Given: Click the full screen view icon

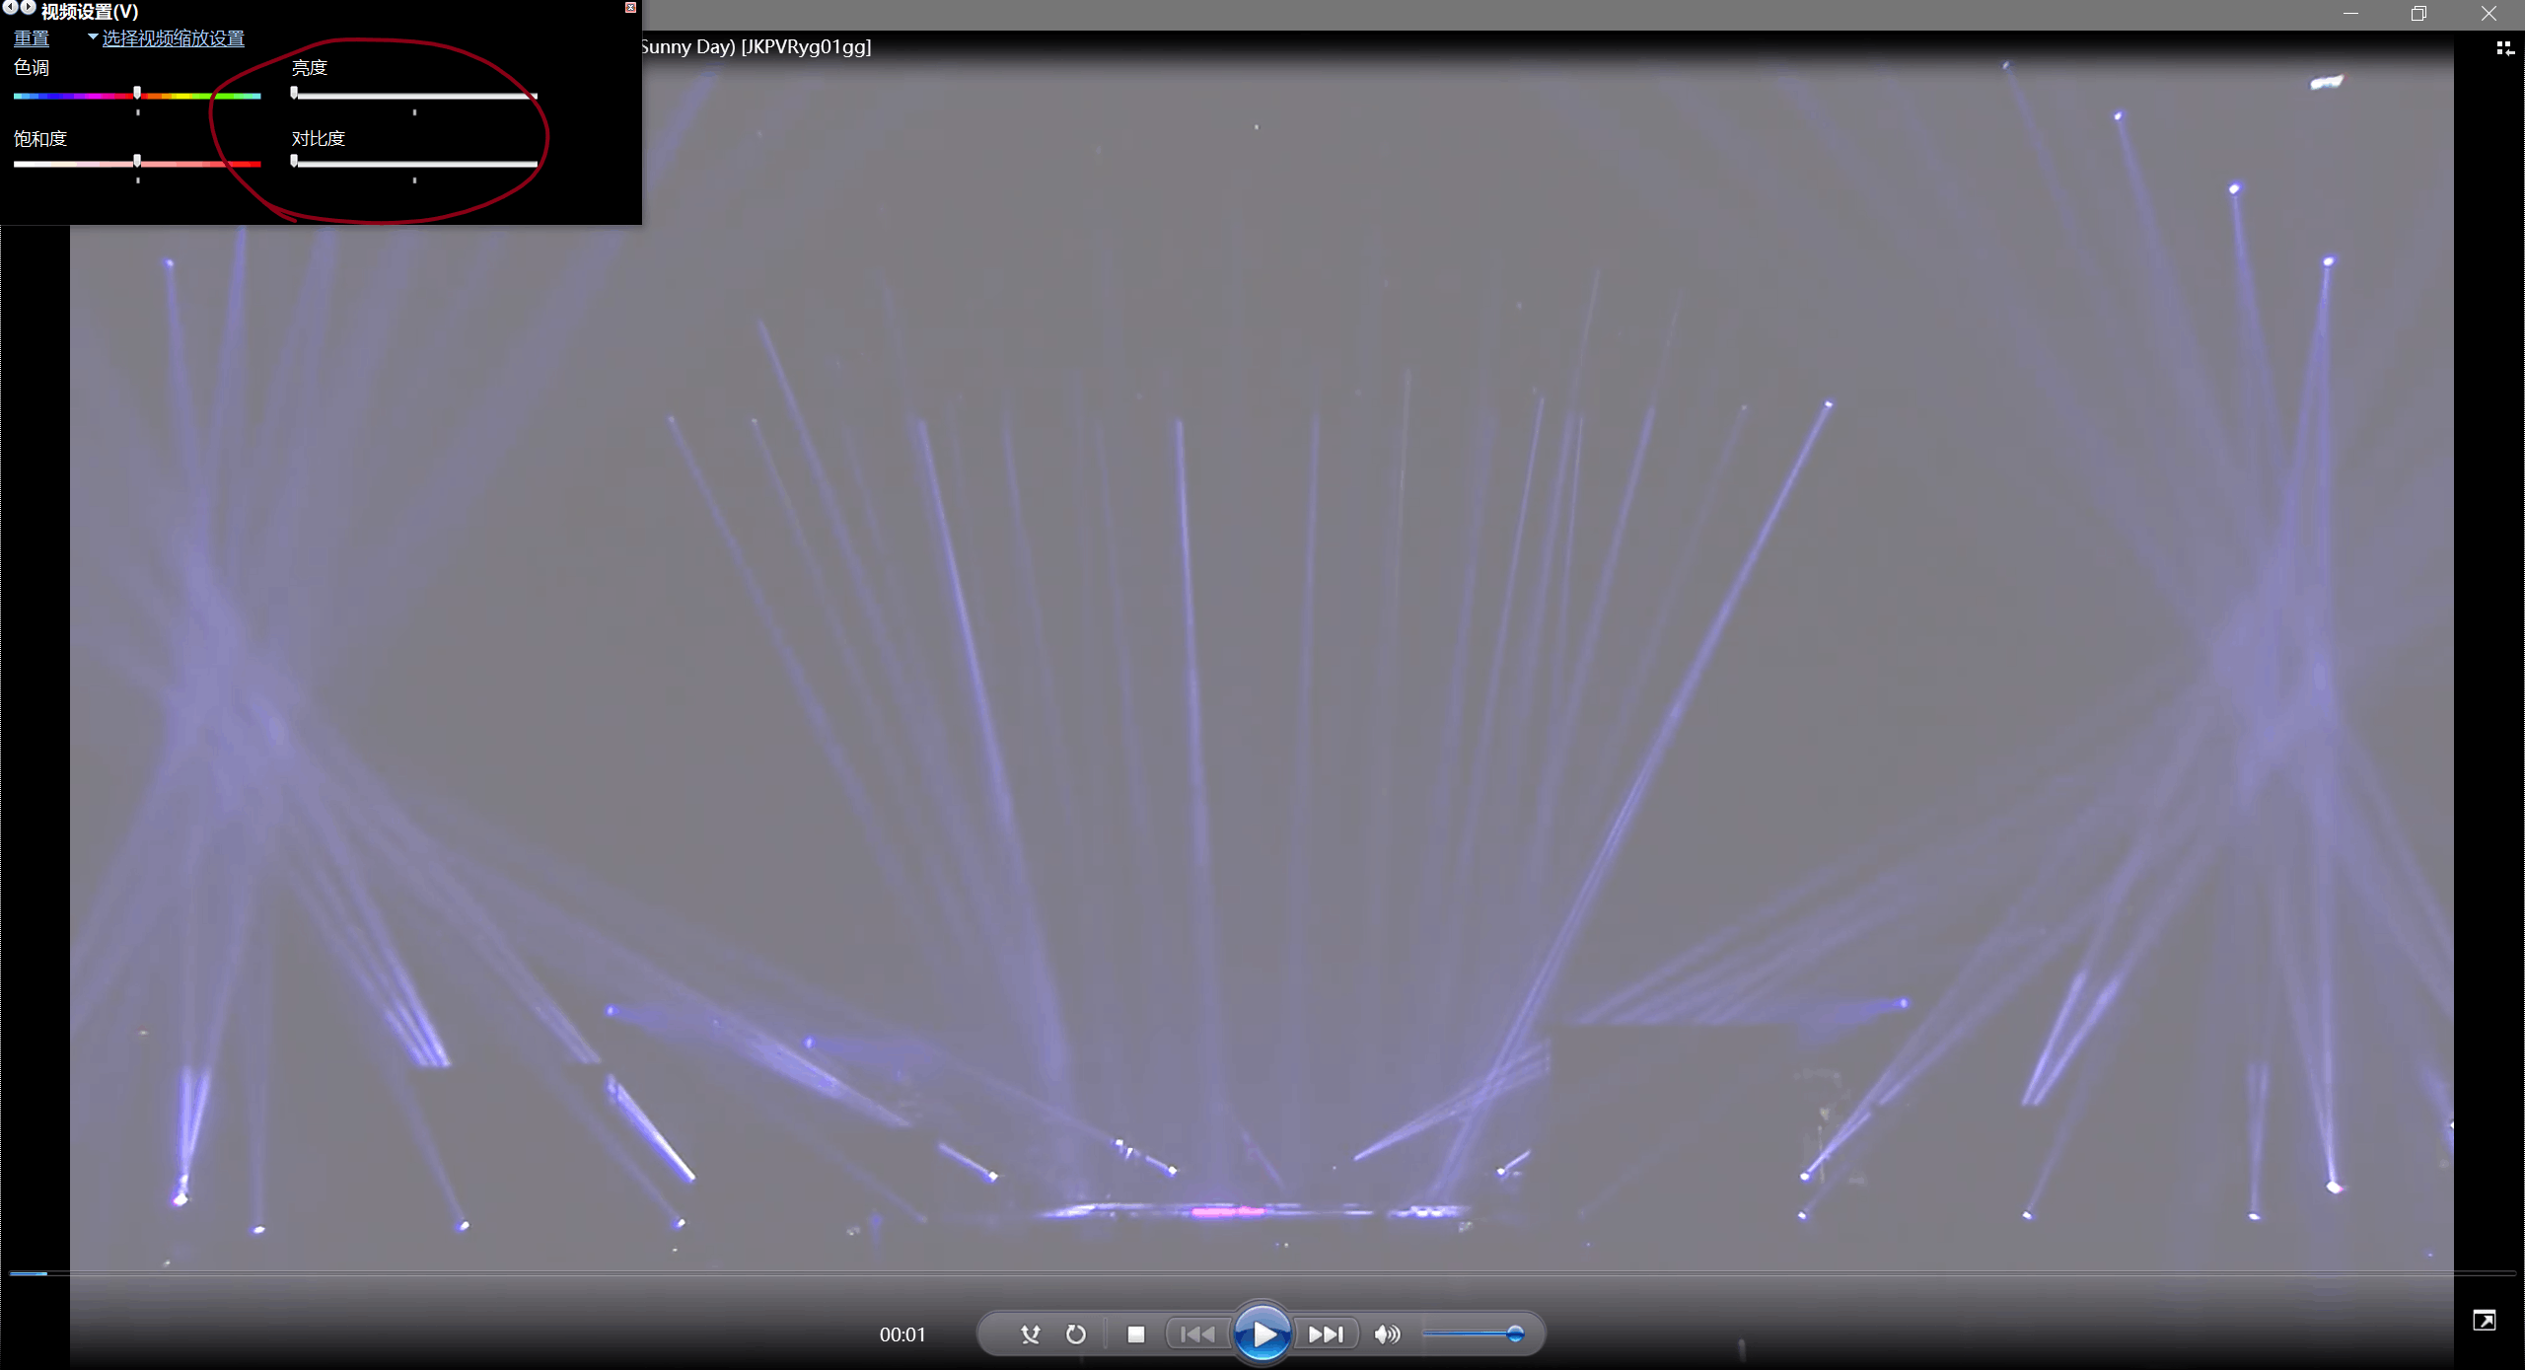Looking at the screenshot, I should [2484, 1321].
